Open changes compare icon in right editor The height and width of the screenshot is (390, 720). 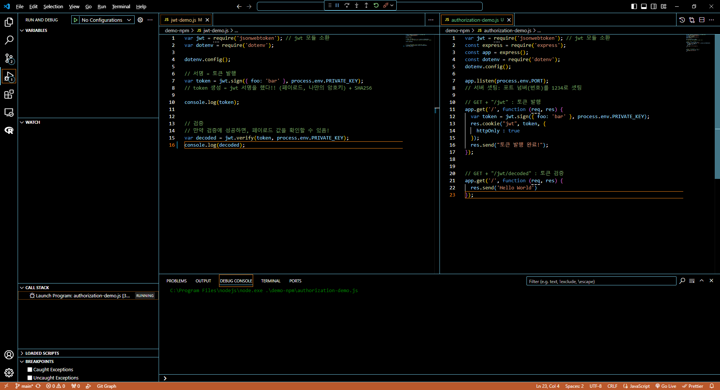(692, 20)
